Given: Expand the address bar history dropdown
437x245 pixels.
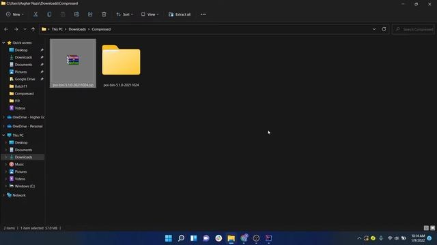Looking at the screenshot, I should coord(374,29).
